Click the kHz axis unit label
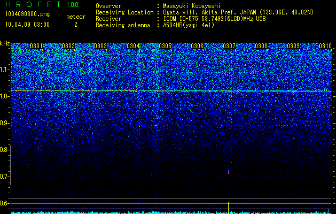Viewport: 336px width, 214px height. click(5, 43)
